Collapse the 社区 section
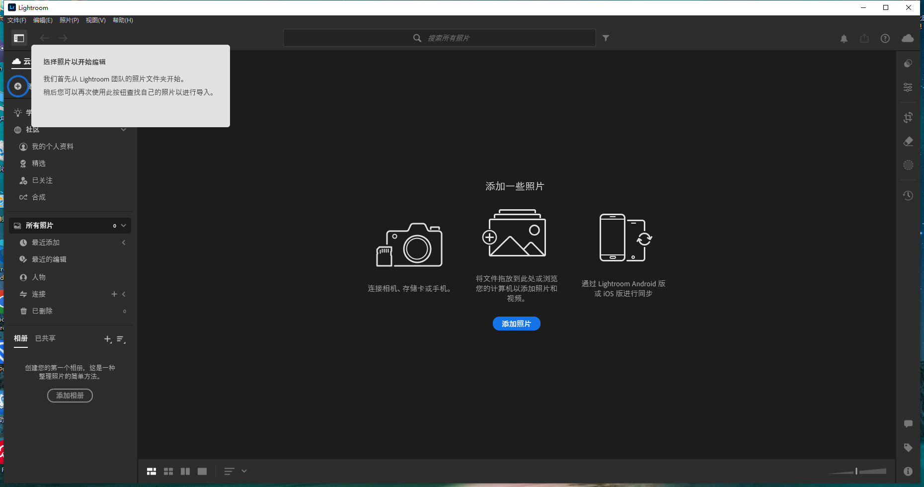The width and height of the screenshot is (924, 487). (124, 130)
